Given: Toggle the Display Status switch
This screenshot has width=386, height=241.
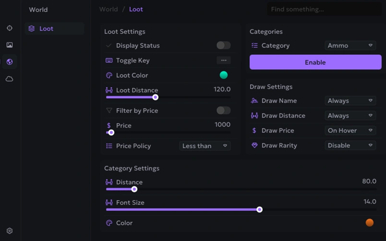Looking at the screenshot, I should (223, 46).
